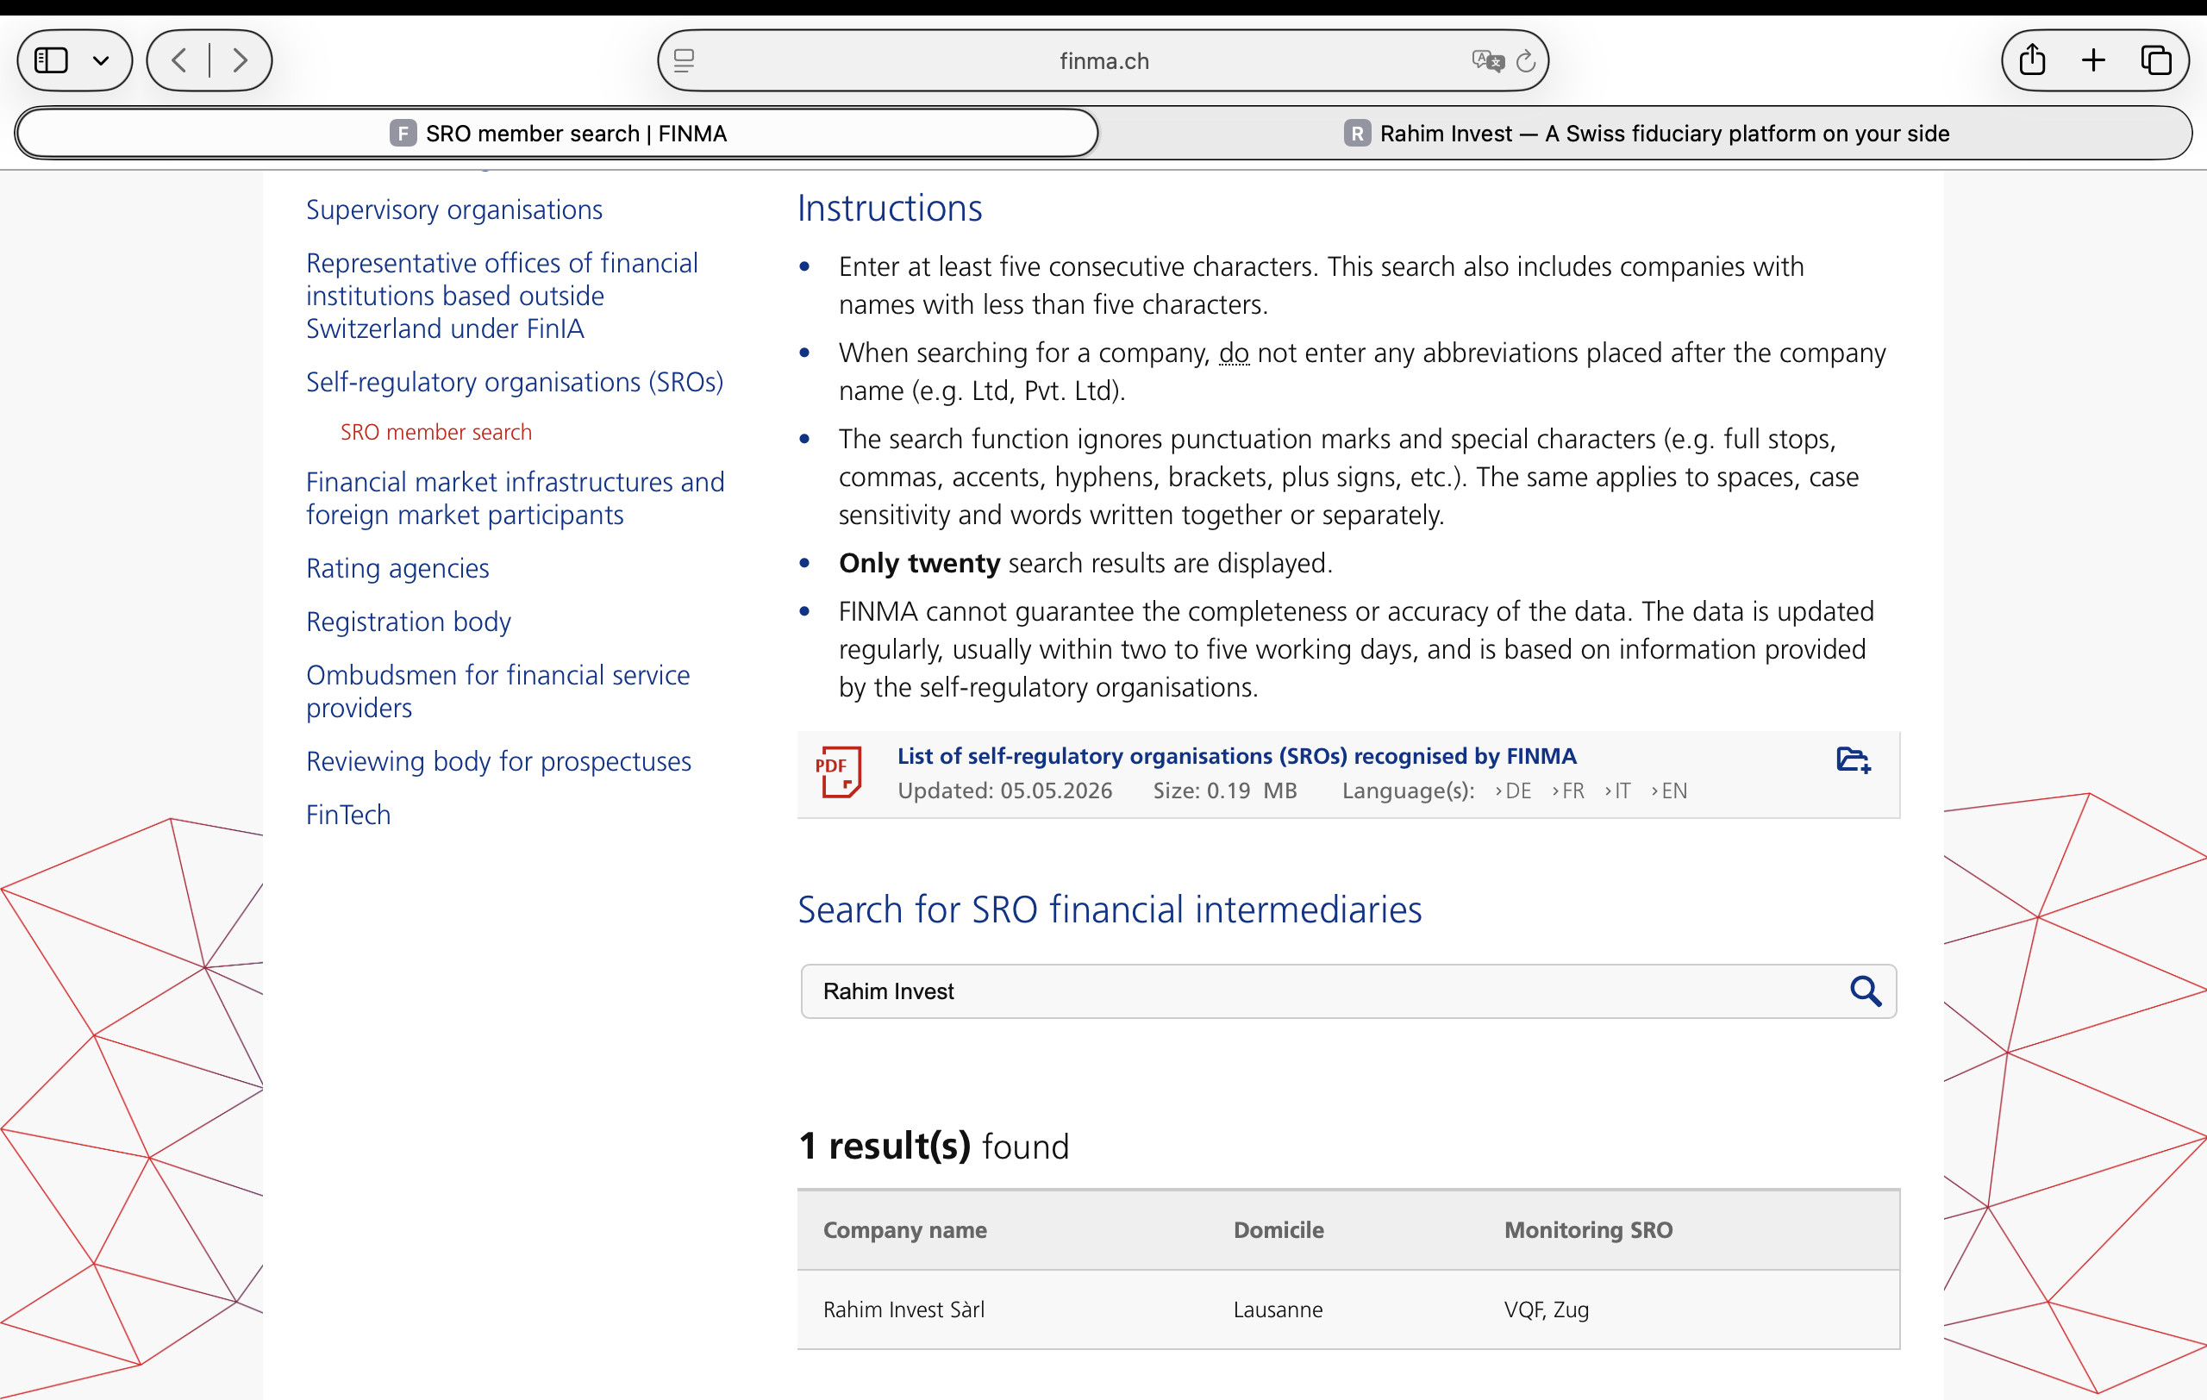Open the sidebar options dropdown chevron
2207x1400 pixels.
[101, 60]
